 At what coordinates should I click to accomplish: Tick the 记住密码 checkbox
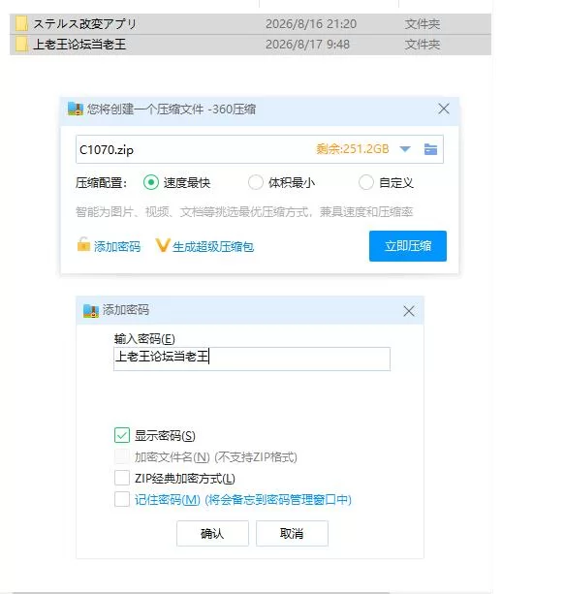pos(122,499)
